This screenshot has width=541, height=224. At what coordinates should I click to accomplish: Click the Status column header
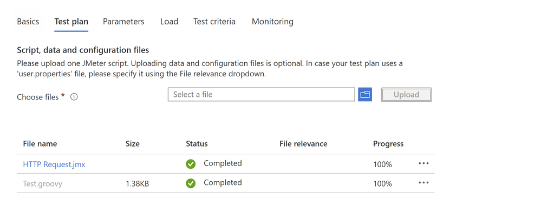point(197,144)
